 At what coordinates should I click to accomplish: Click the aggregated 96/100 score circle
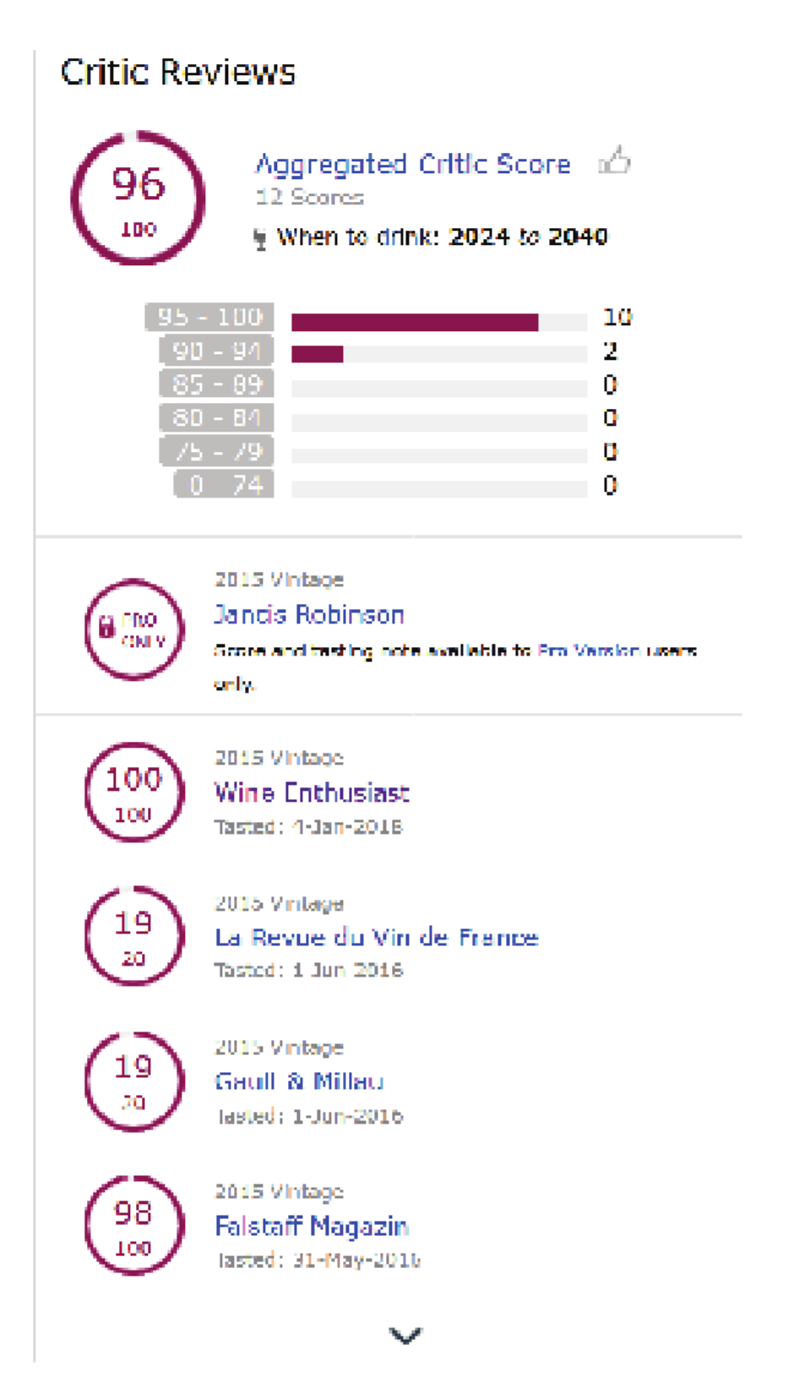138,199
